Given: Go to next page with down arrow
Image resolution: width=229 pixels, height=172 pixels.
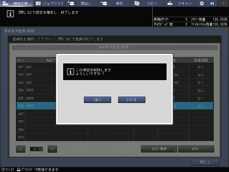Looking at the screenshot, I should coord(52,149).
